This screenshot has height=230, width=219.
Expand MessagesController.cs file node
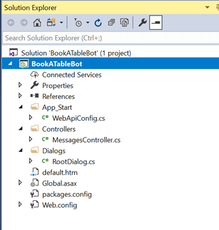coord(30,139)
